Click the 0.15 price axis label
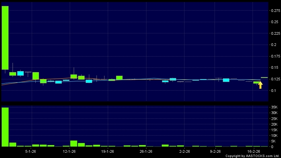281x158 pixels. tap(274, 68)
